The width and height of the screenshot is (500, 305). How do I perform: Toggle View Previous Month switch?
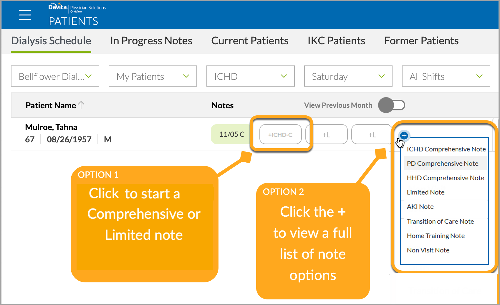(x=392, y=105)
